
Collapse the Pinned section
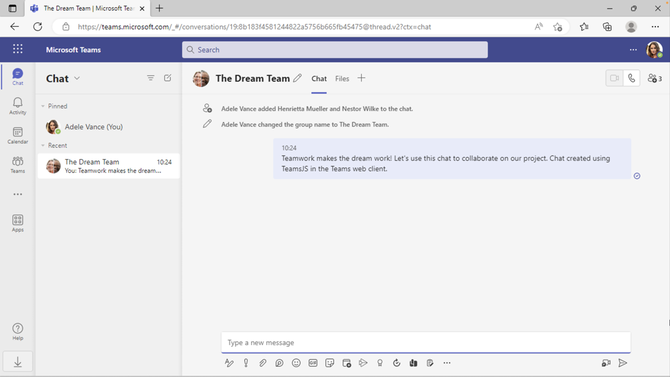click(43, 106)
